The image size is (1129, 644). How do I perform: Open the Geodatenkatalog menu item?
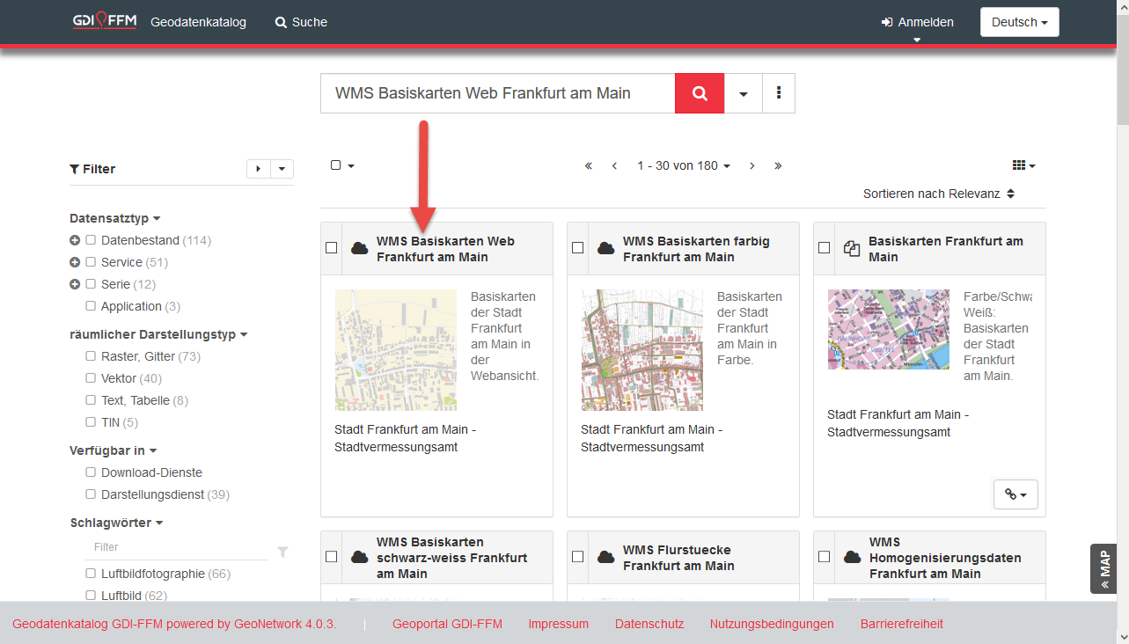pyautogui.click(x=199, y=22)
